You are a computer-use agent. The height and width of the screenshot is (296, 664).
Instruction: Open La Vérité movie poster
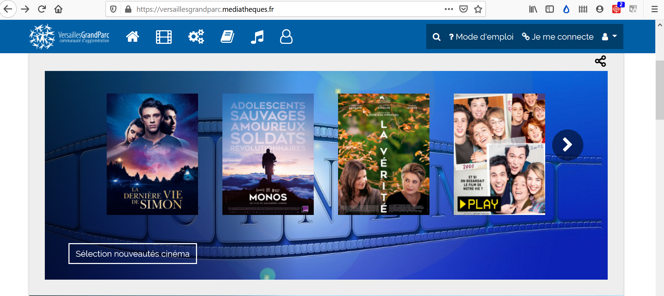click(x=384, y=154)
